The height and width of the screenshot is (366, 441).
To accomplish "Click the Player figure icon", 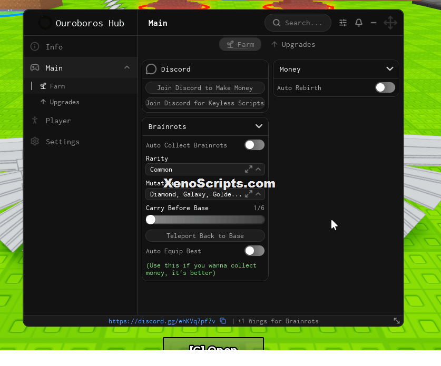I will (x=35, y=120).
